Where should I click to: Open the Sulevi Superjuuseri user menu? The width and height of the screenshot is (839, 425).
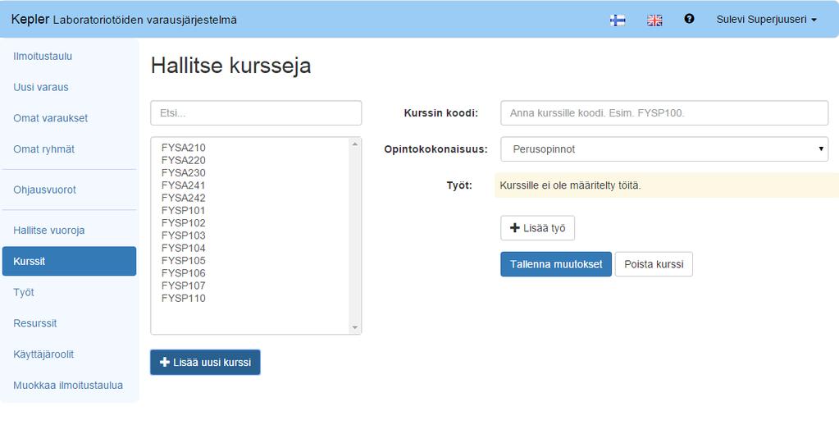766,19
